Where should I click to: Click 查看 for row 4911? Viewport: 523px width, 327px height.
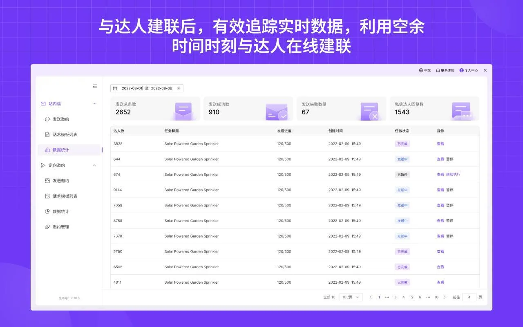pyautogui.click(x=440, y=282)
